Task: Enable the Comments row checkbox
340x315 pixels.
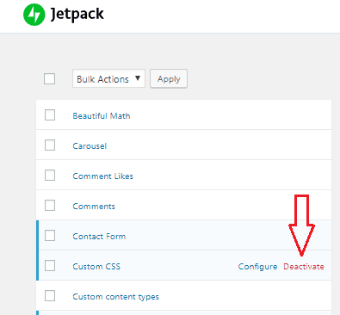Action: tap(50, 206)
